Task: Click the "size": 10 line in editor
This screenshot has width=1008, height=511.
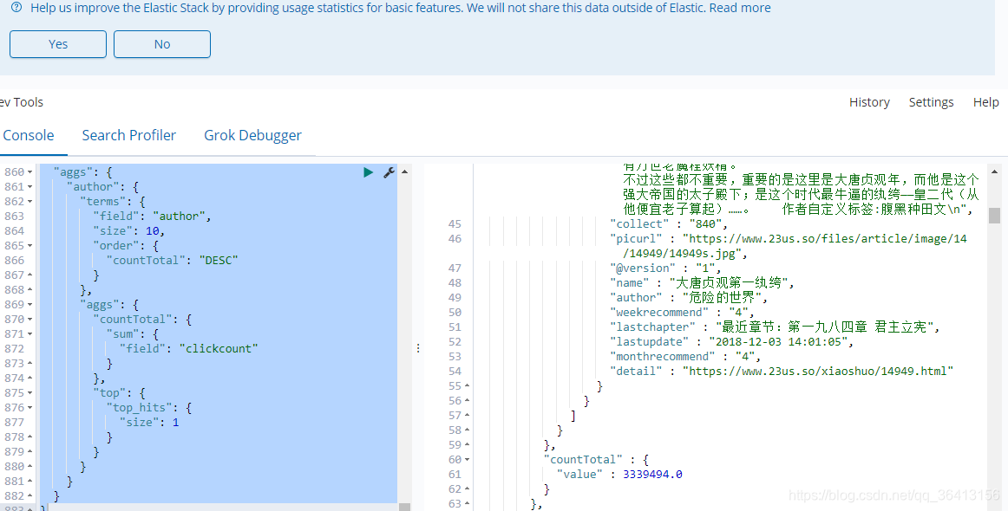Action: point(128,231)
